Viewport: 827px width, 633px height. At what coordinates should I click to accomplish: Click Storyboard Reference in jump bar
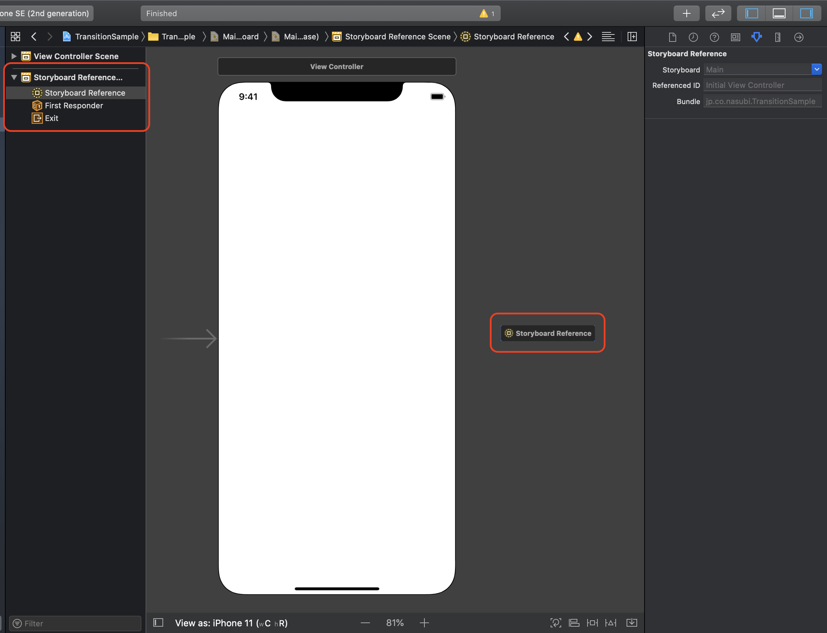[507, 37]
